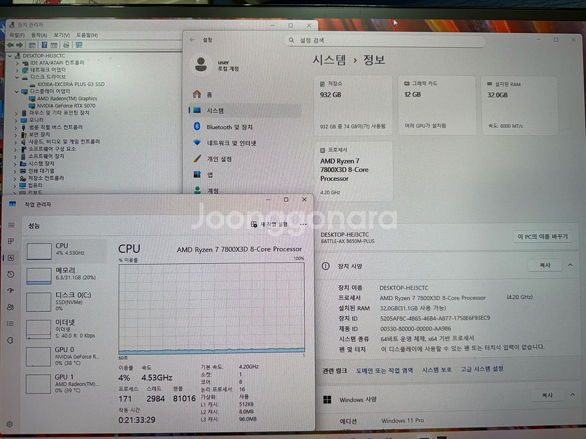Expand 네트워크 어댑터 node
This screenshot has height=439, width=586.
(17, 70)
